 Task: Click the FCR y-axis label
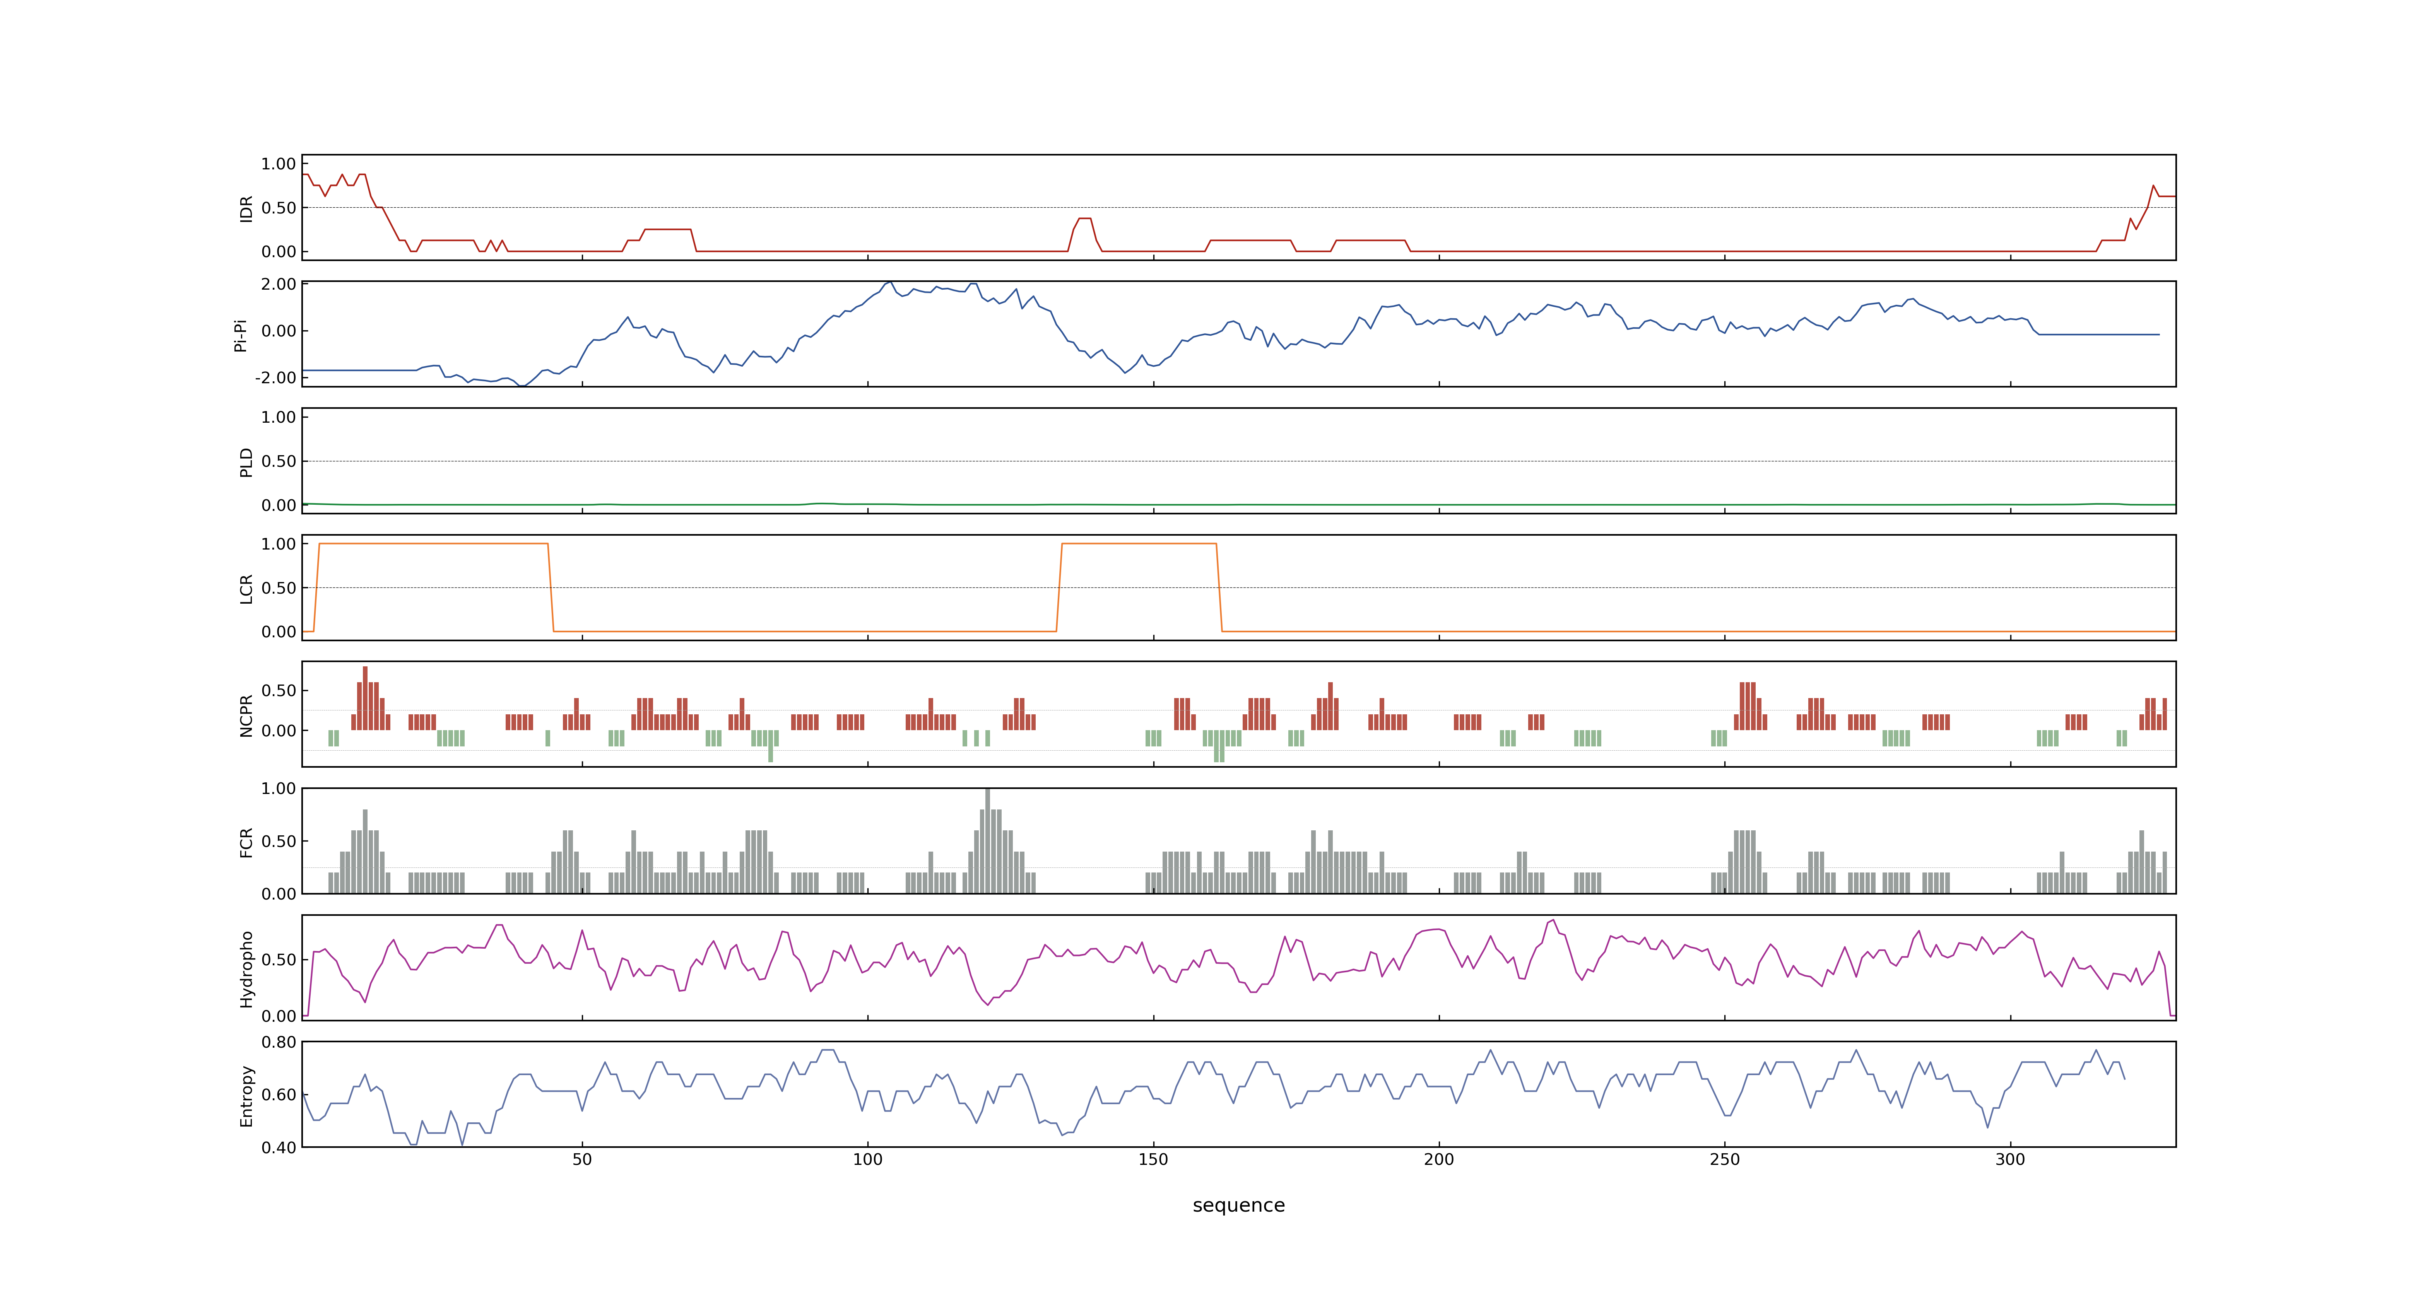(x=246, y=842)
